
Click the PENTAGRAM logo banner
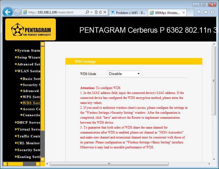31,29
